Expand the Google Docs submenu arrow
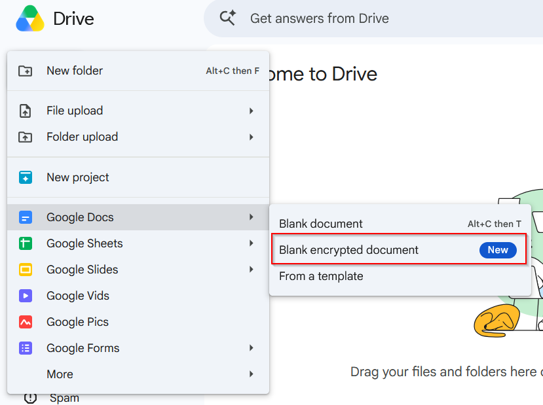 252,217
